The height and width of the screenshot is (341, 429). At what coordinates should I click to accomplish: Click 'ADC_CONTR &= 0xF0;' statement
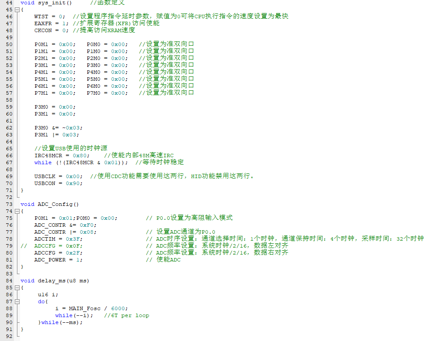pyautogui.click(x=65, y=225)
